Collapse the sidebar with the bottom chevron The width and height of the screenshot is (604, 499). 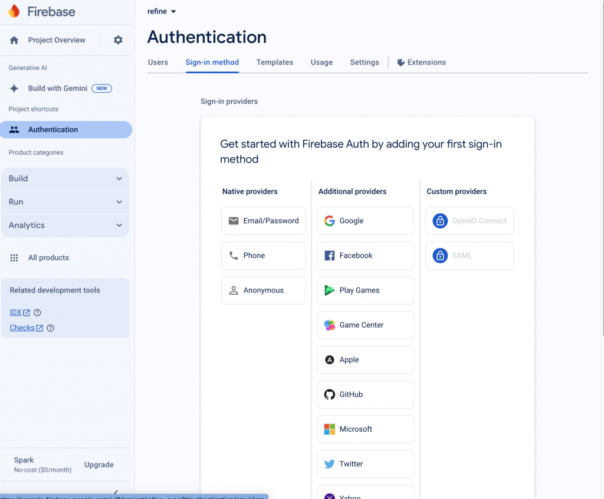pos(116,493)
